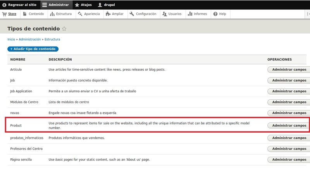
Task: Add page to shortcuts via star icon
Action: coord(64,29)
